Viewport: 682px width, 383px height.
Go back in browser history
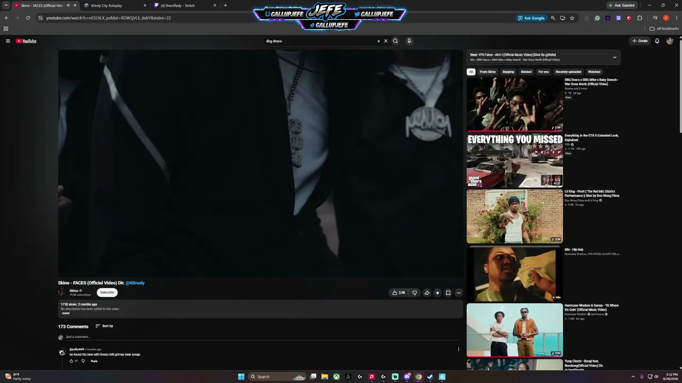pyautogui.click(x=6, y=18)
